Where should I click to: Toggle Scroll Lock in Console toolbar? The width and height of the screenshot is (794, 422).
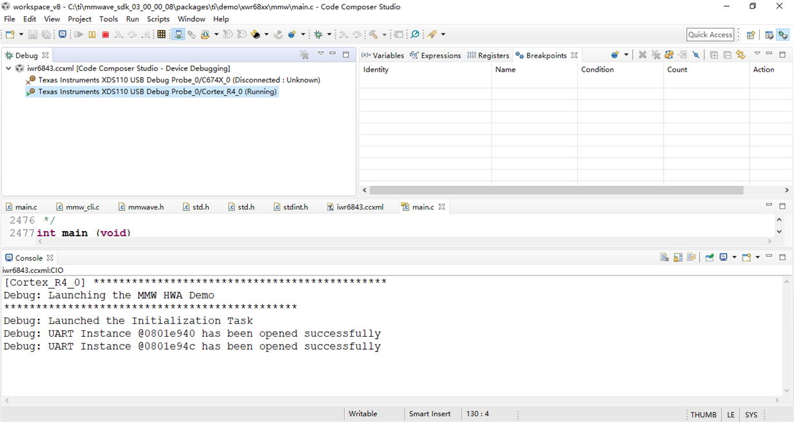click(678, 257)
